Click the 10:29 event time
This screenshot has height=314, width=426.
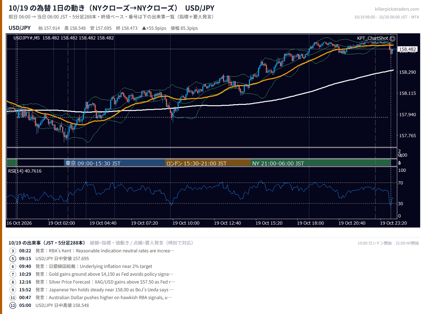[x=25, y=274]
